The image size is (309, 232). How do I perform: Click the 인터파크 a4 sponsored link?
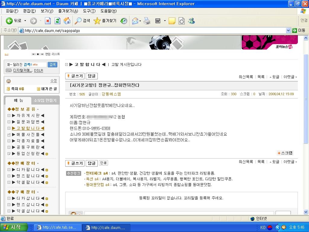pyautogui.click(x=97, y=173)
